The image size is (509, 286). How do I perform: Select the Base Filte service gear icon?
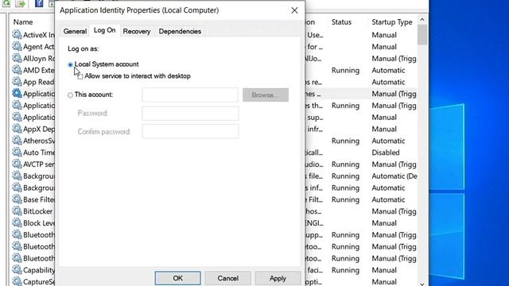pos(17,199)
